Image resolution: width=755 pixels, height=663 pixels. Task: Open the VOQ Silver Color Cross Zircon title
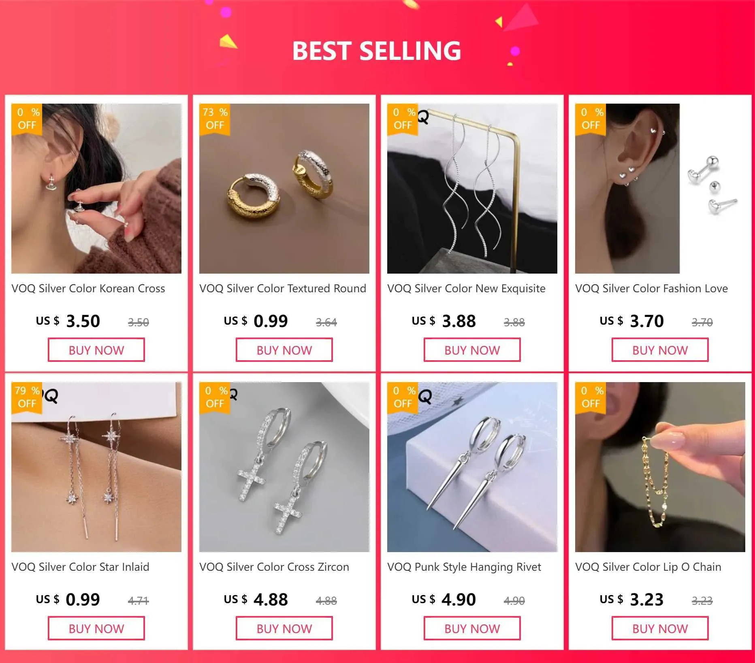274,567
